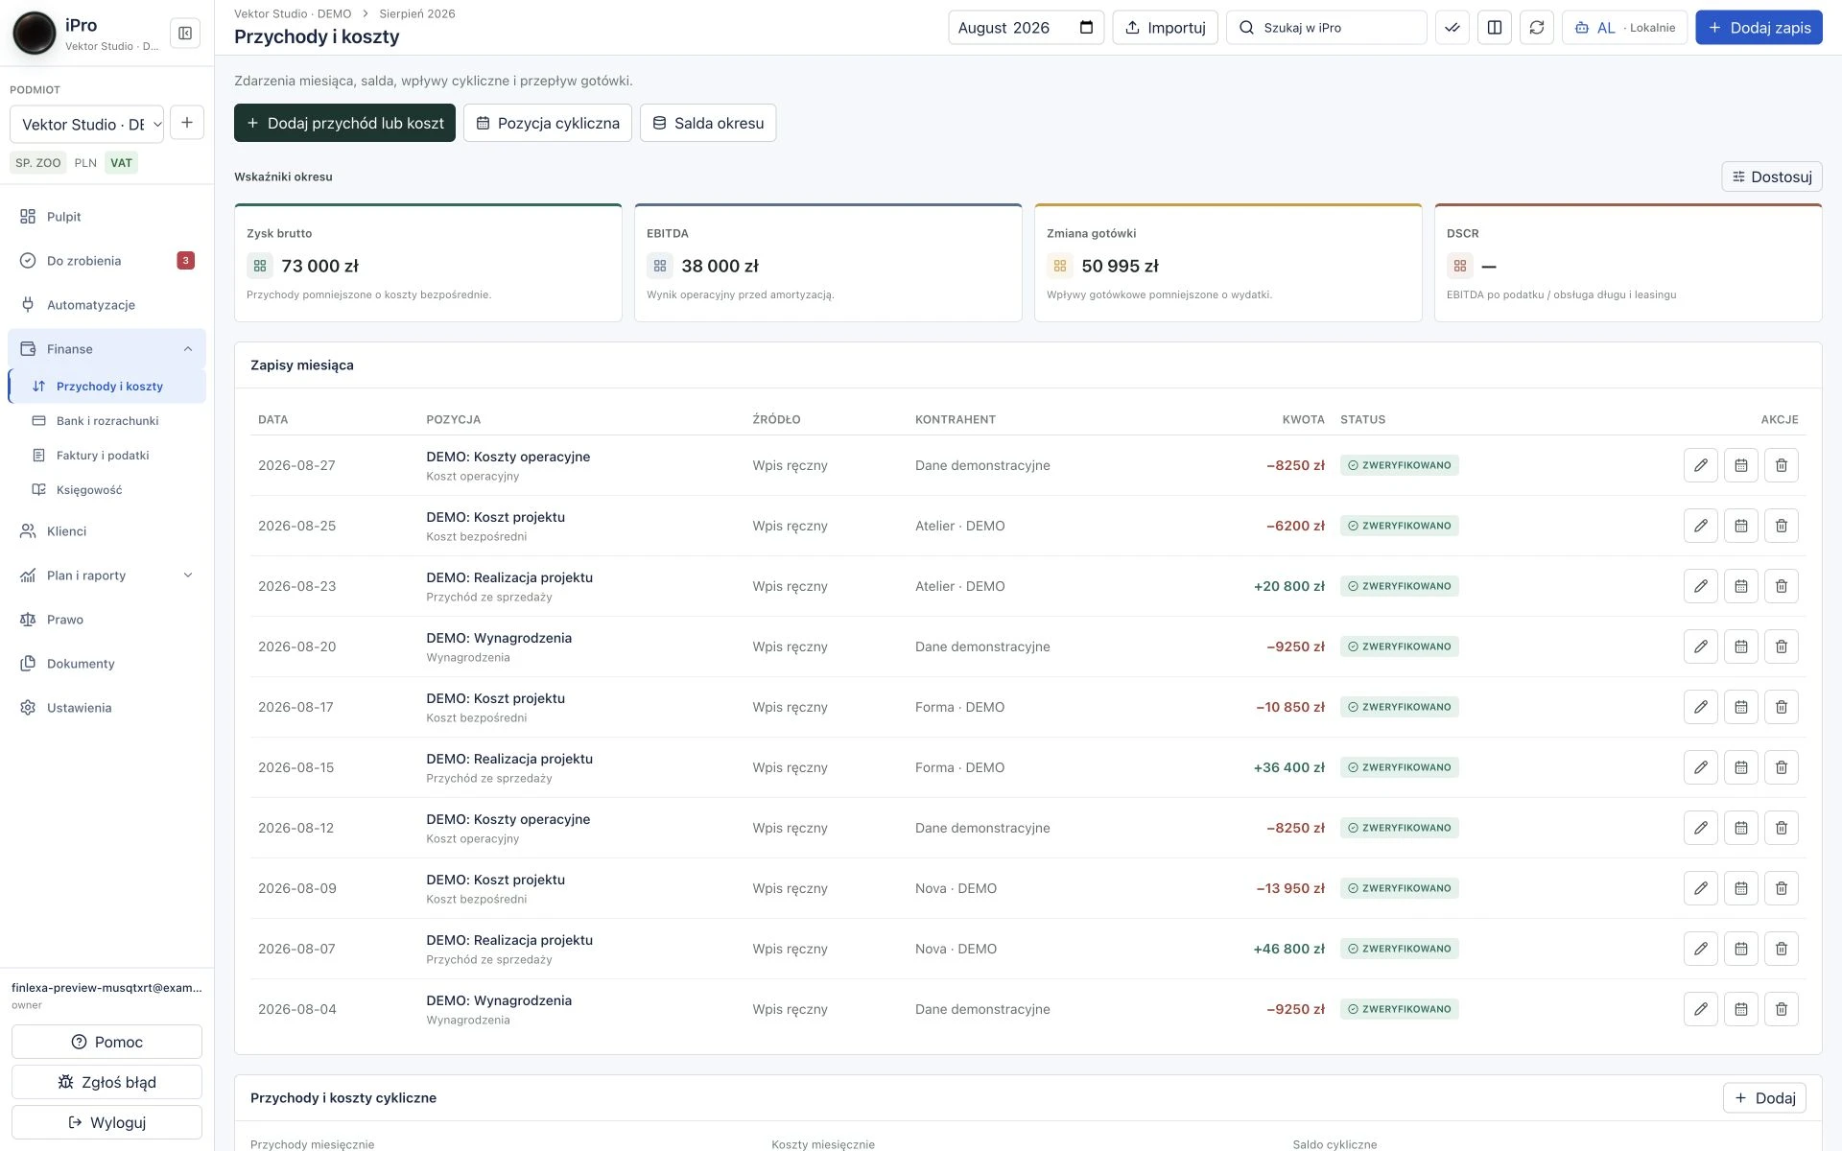The image size is (1842, 1151).
Task: Open calendar icon for 2026-08-15 entry
Action: click(x=1741, y=767)
